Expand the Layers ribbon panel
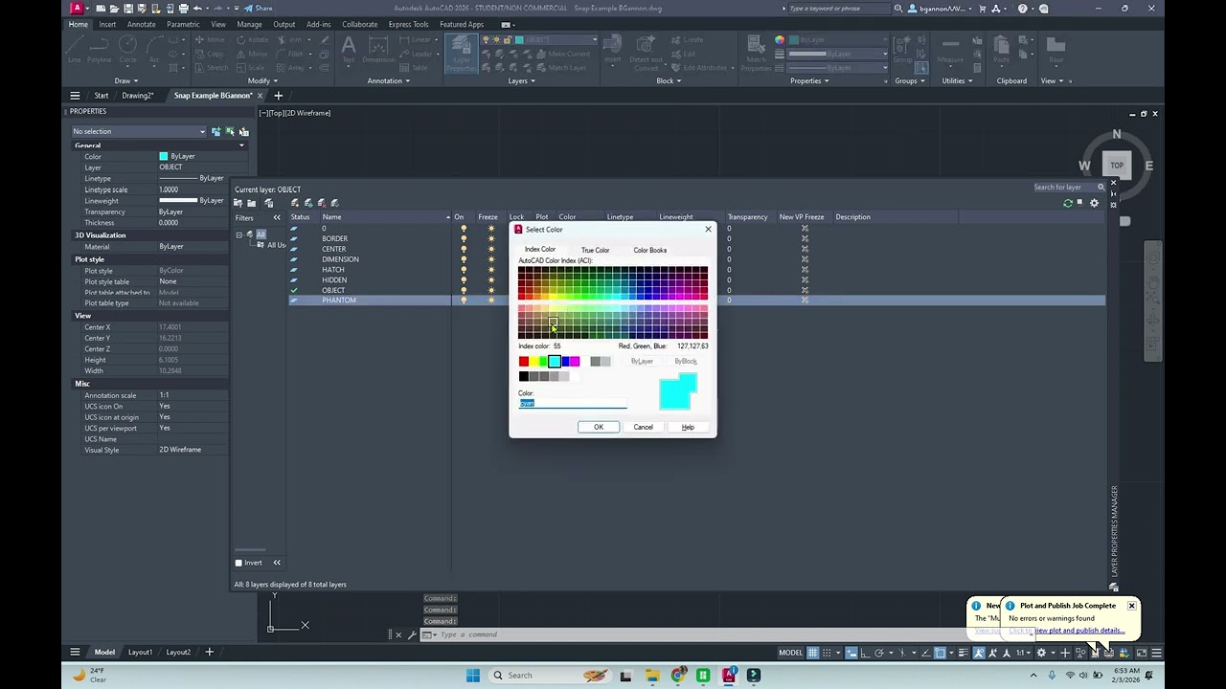The width and height of the screenshot is (1226, 689). coord(521,80)
